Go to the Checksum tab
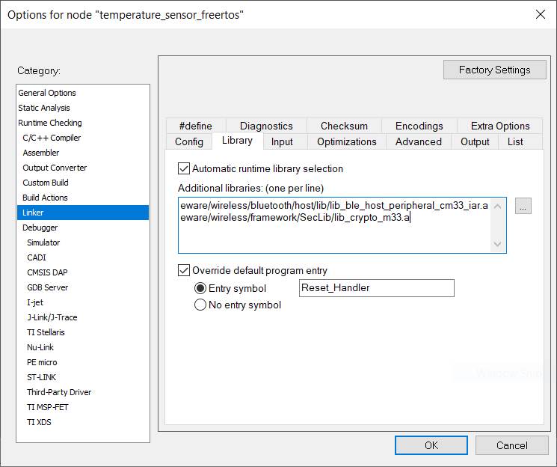Image resolution: width=557 pixels, height=467 pixels. pyautogui.click(x=344, y=126)
